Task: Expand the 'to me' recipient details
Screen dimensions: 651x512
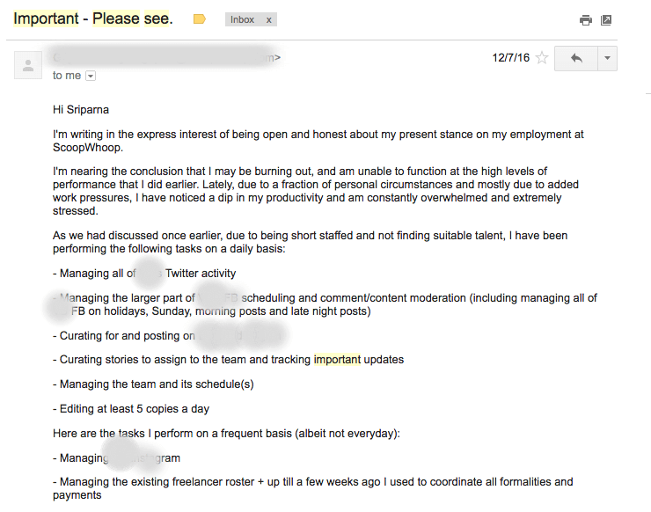Action: [x=91, y=77]
